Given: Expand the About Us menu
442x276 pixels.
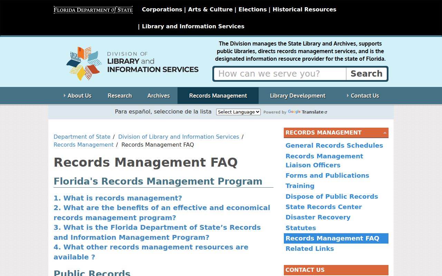Looking at the screenshot, I should pyautogui.click(x=78, y=96).
